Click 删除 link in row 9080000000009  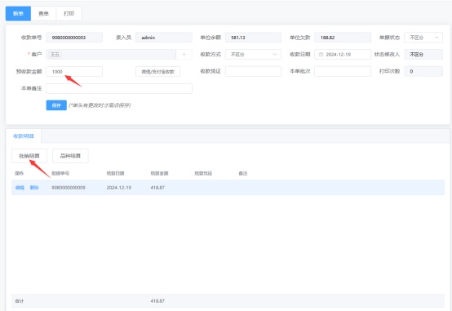click(34, 188)
